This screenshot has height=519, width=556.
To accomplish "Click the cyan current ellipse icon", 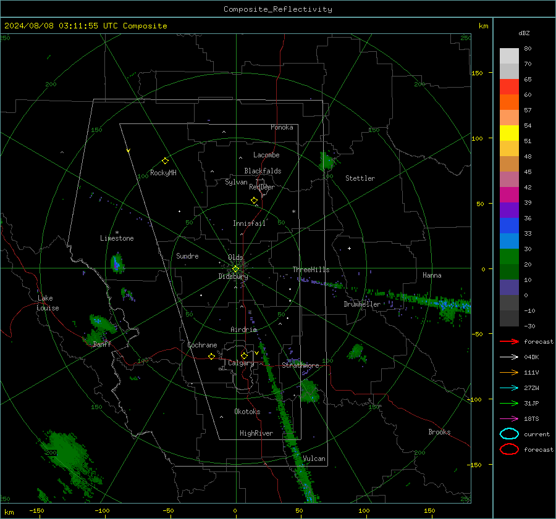I will 509,434.
